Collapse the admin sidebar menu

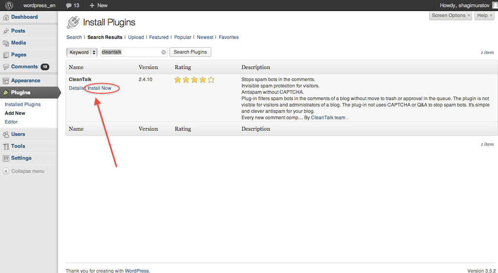pyautogui.click(x=24, y=171)
